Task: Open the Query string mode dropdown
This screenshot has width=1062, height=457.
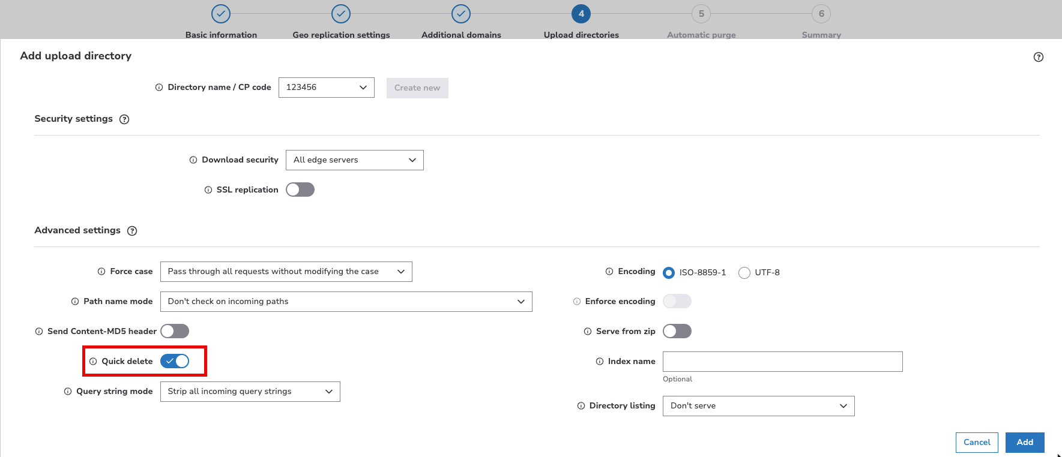Action: pyautogui.click(x=250, y=392)
